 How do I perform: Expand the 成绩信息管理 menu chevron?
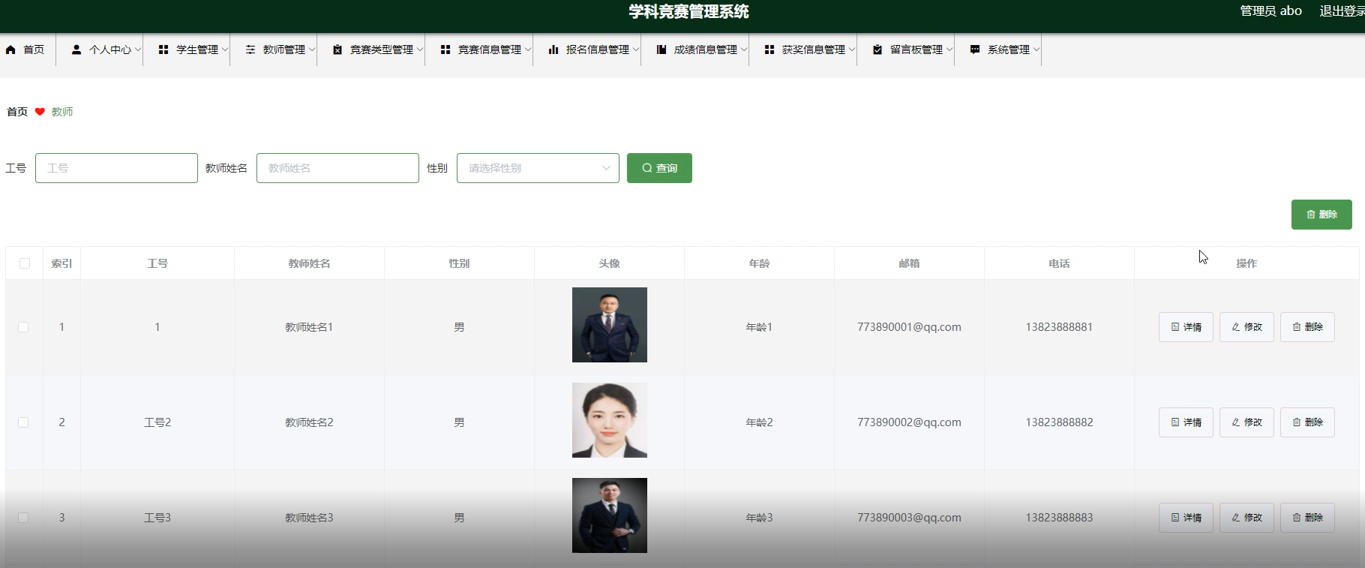click(744, 50)
